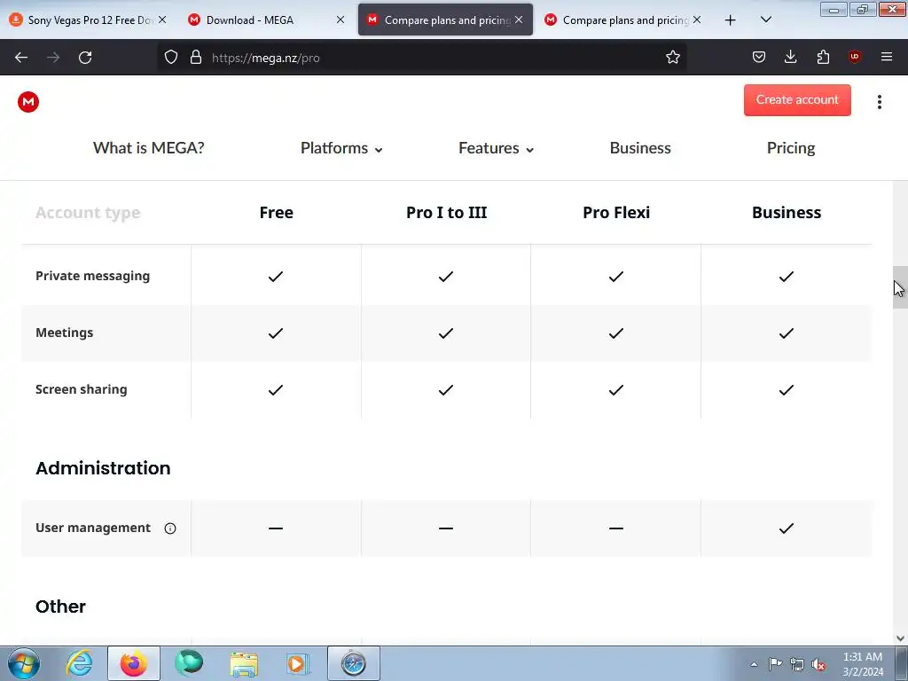The width and height of the screenshot is (908, 681).
Task: Open a new browser tab
Action: pos(731,20)
